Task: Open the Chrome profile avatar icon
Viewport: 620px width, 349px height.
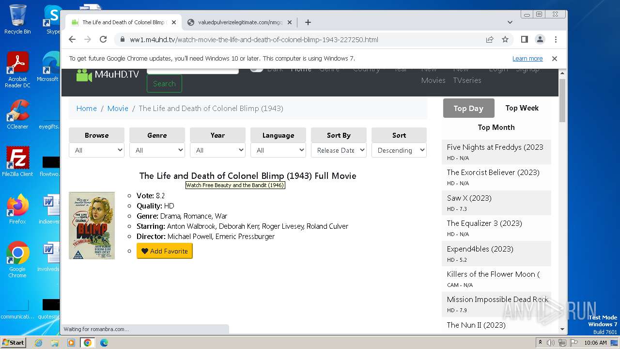Action: point(540,39)
